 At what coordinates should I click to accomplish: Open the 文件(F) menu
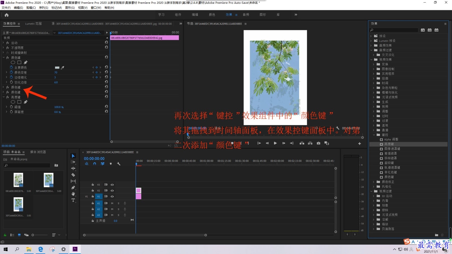click(x=6, y=8)
